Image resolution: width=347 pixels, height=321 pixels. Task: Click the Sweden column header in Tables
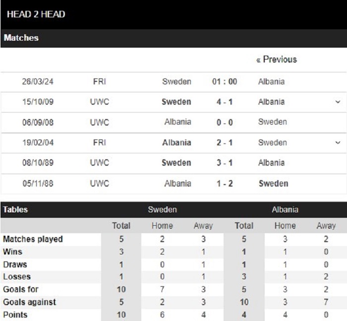pyautogui.click(x=162, y=209)
